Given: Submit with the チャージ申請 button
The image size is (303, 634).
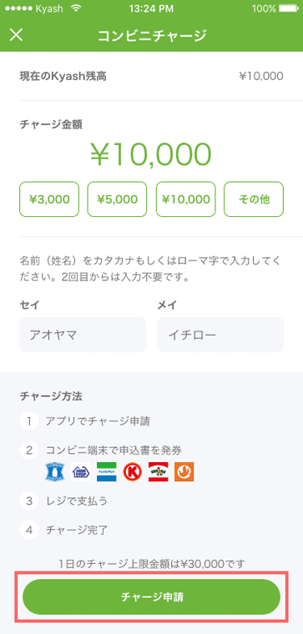Looking at the screenshot, I should 151,596.
